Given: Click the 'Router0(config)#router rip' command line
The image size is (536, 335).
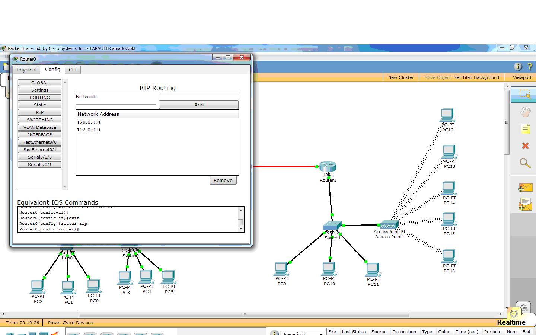Looking at the screenshot, I should click(53, 224).
